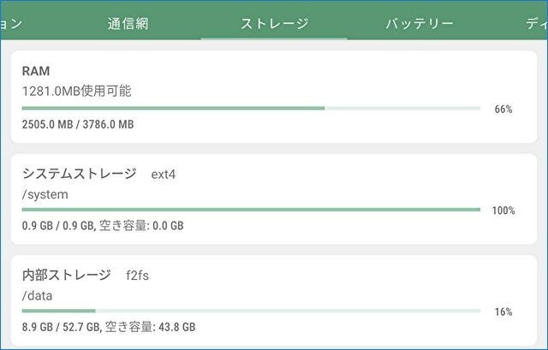The width and height of the screenshot is (548, 350).
Task: Click the 16% internal storage label
Action: 503,311
